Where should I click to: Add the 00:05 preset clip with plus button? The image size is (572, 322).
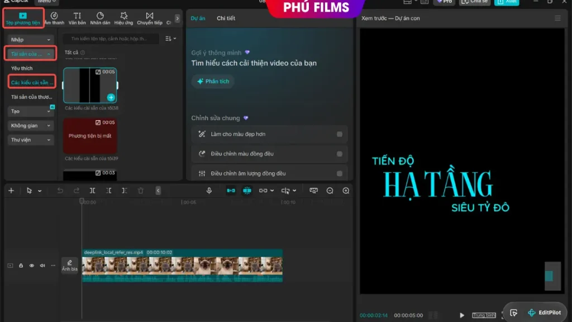(x=111, y=97)
